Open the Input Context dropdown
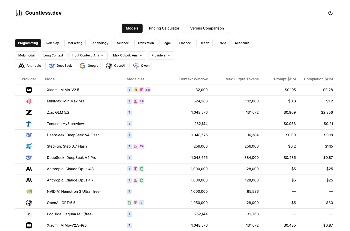The image size is (350, 231). [x=88, y=55]
